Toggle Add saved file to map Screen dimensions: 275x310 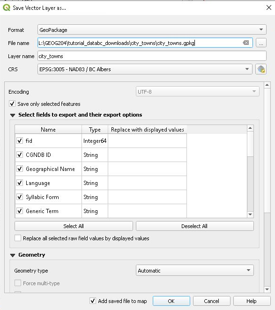tap(93, 301)
